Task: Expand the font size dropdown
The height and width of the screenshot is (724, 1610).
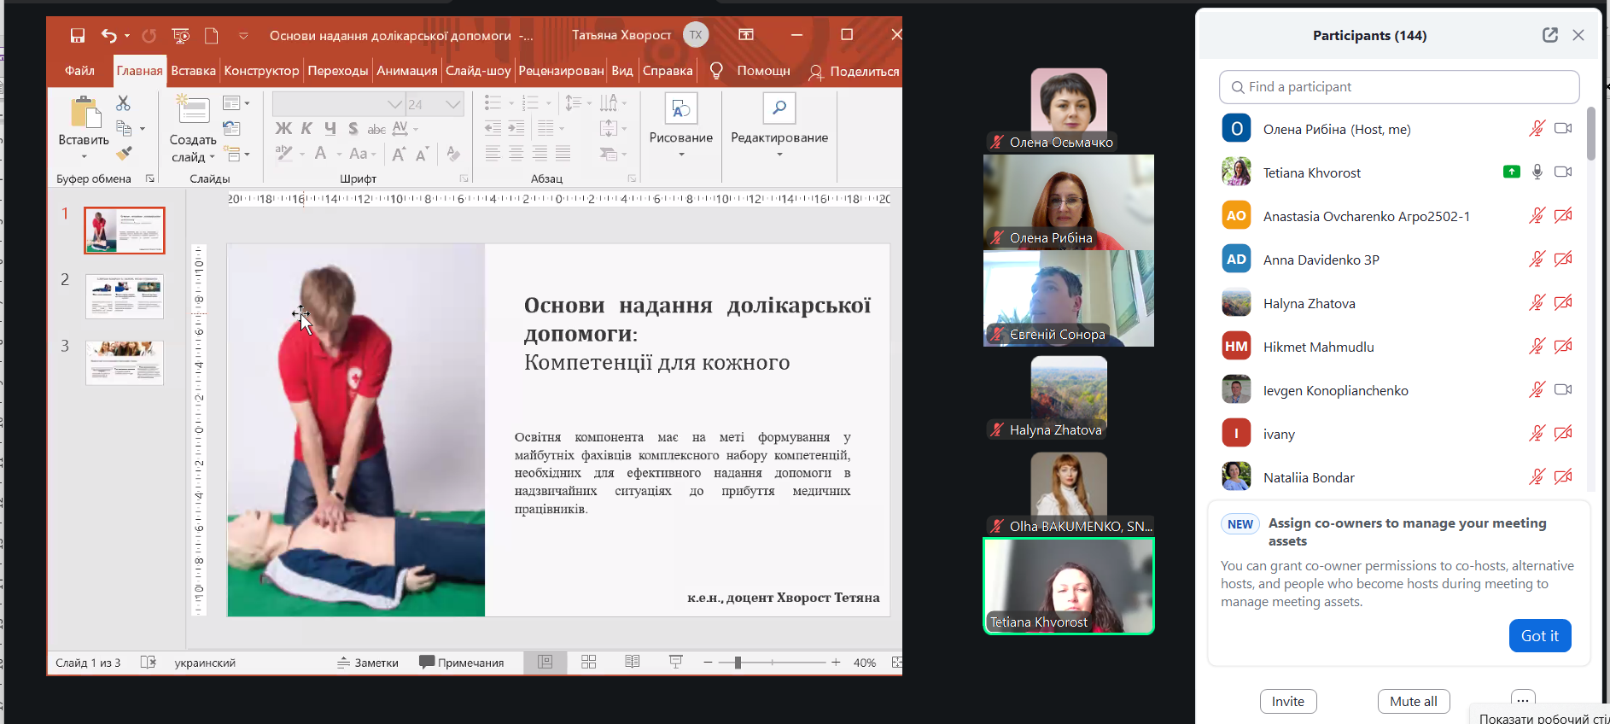Action: pyautogui.click(x=453, y=104)
